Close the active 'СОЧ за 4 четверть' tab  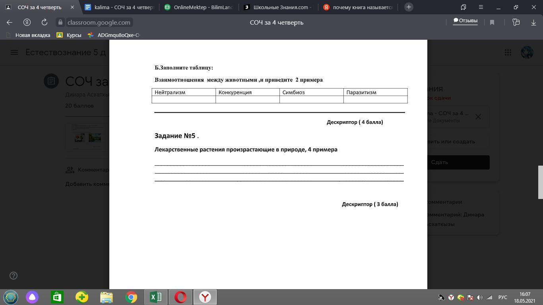(72, 7)
